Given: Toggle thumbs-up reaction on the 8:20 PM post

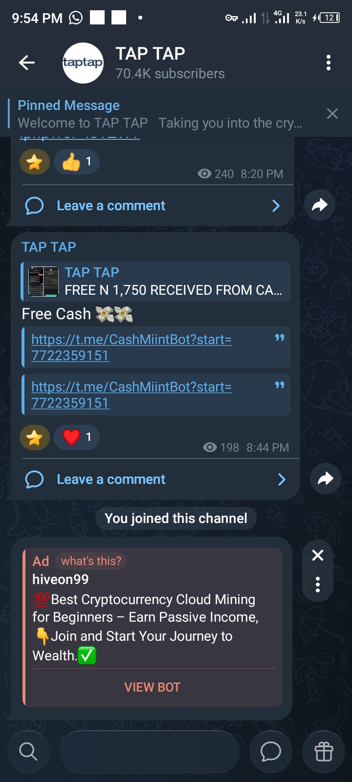Looking at the screenshot, I should coord(77,162).
